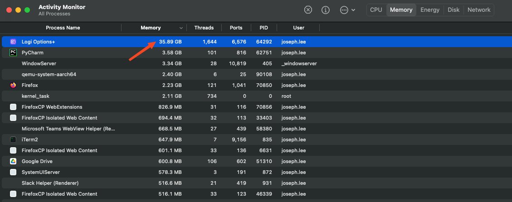
Task: Click PID 58380
Action: click(x=264, y=129)
